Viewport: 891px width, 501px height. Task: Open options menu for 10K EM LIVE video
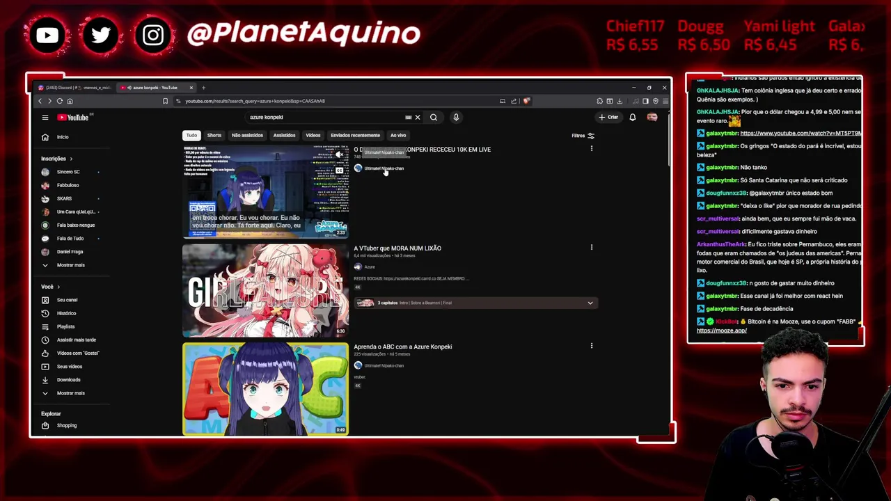[x=592, y=149]
